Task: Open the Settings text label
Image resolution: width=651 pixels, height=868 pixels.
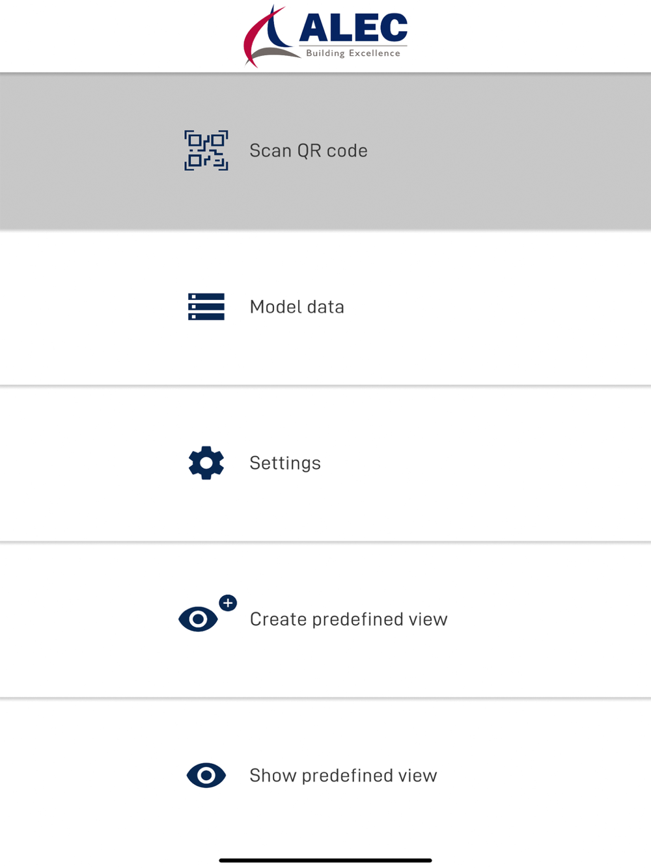Action: coord(285,463)
